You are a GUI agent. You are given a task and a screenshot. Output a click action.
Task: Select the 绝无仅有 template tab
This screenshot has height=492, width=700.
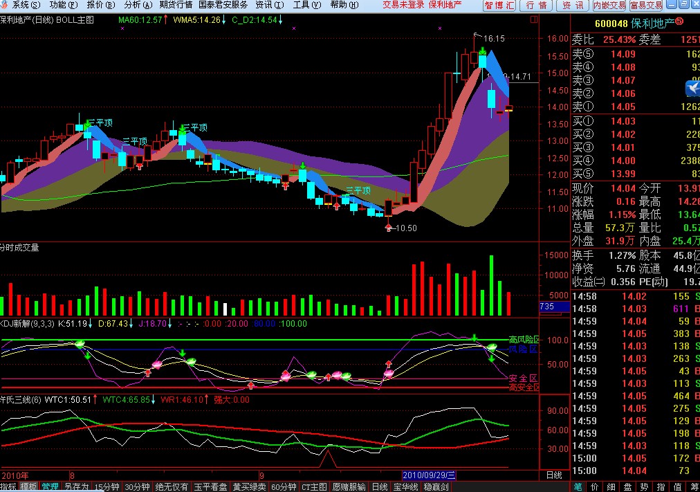(172, 487)
